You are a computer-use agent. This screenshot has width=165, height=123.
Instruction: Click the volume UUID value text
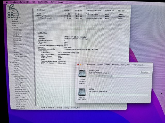click(81, 49)
